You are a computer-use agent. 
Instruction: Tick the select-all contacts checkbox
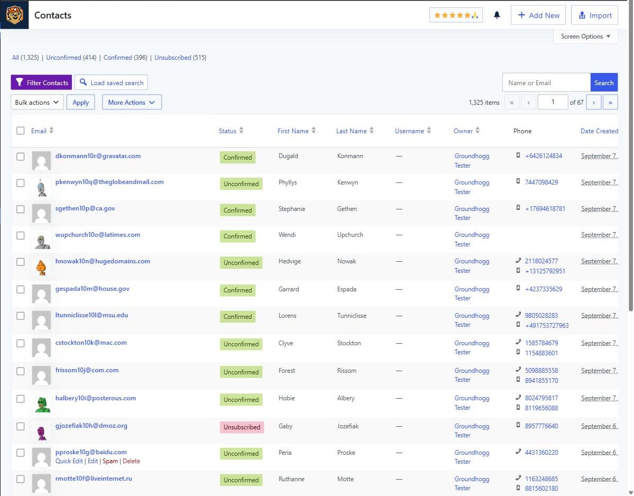[20, 131]
